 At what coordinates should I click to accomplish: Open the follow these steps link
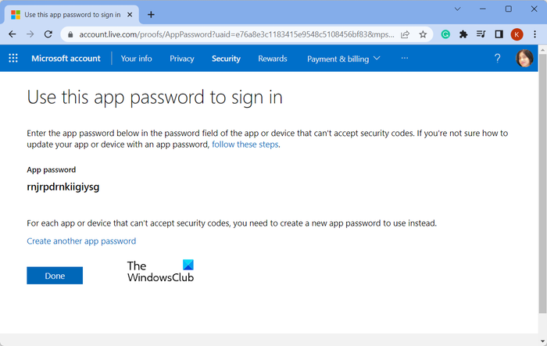[245, 144]
